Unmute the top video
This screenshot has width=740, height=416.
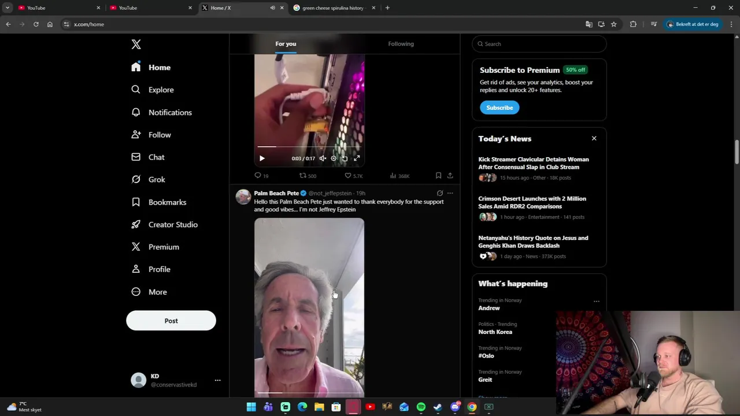[x=323, y=158]
